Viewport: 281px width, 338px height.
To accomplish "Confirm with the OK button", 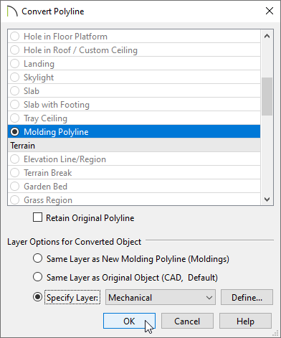I will pyautogui.click(x=129, y=321).
